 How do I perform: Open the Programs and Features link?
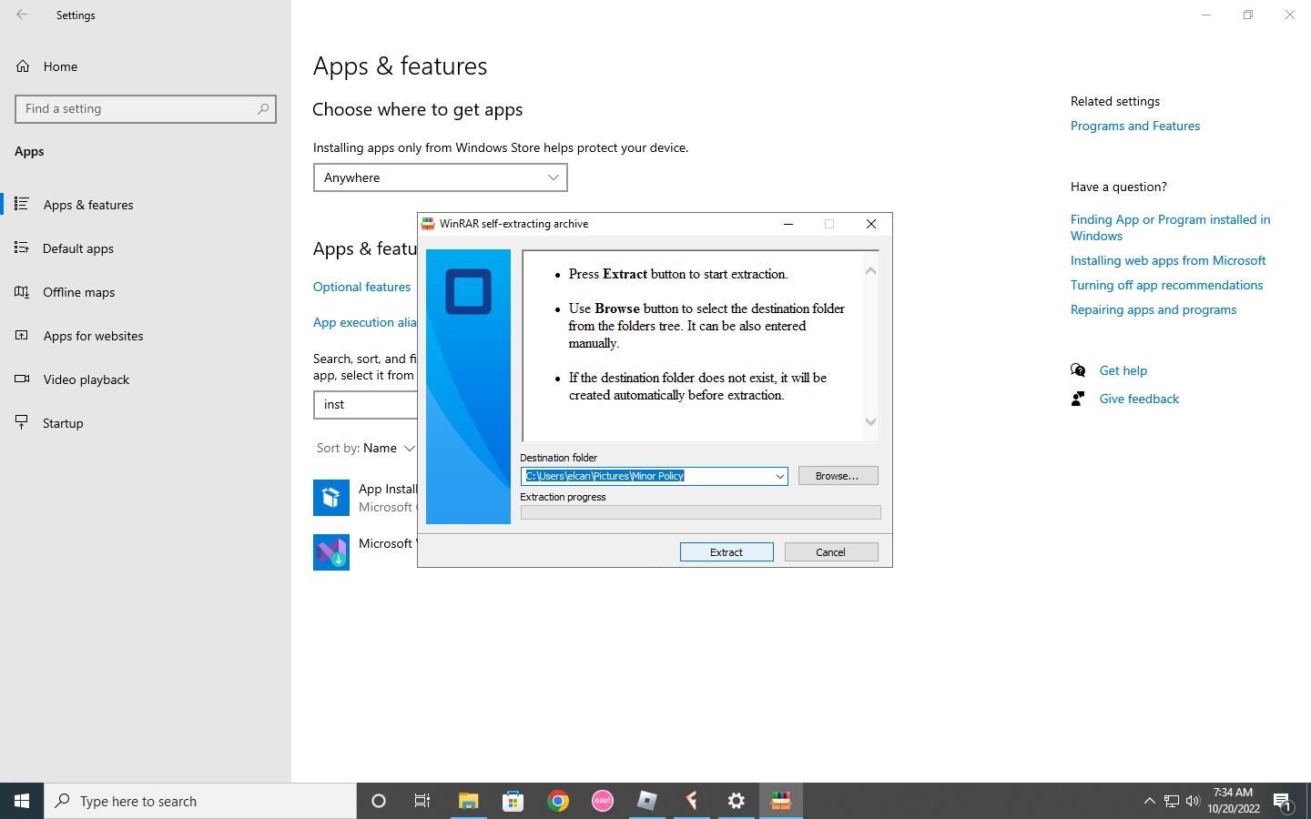pyautogui.click(x=1134, y=126)
